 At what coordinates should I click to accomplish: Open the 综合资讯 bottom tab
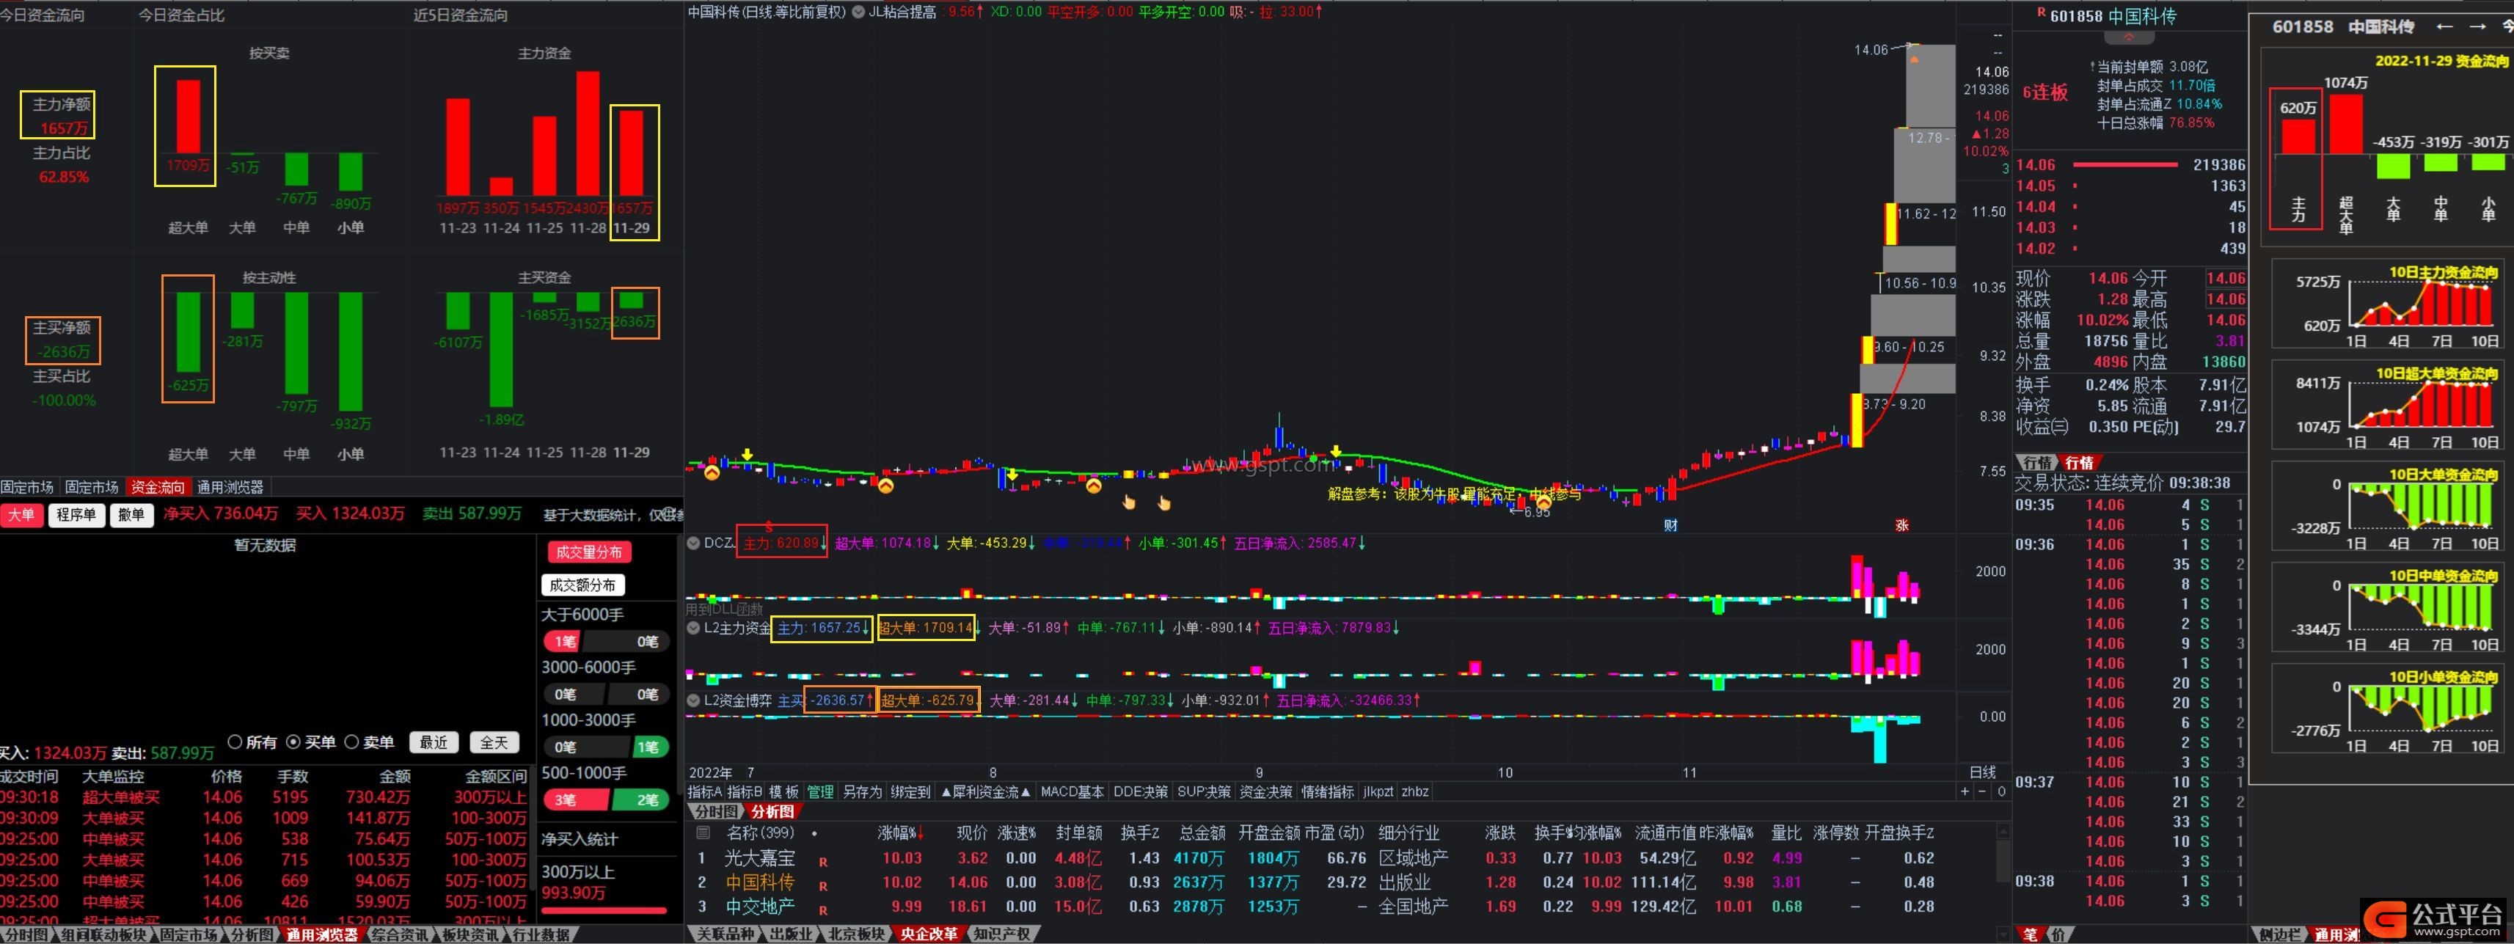click(x=400, y=935)
